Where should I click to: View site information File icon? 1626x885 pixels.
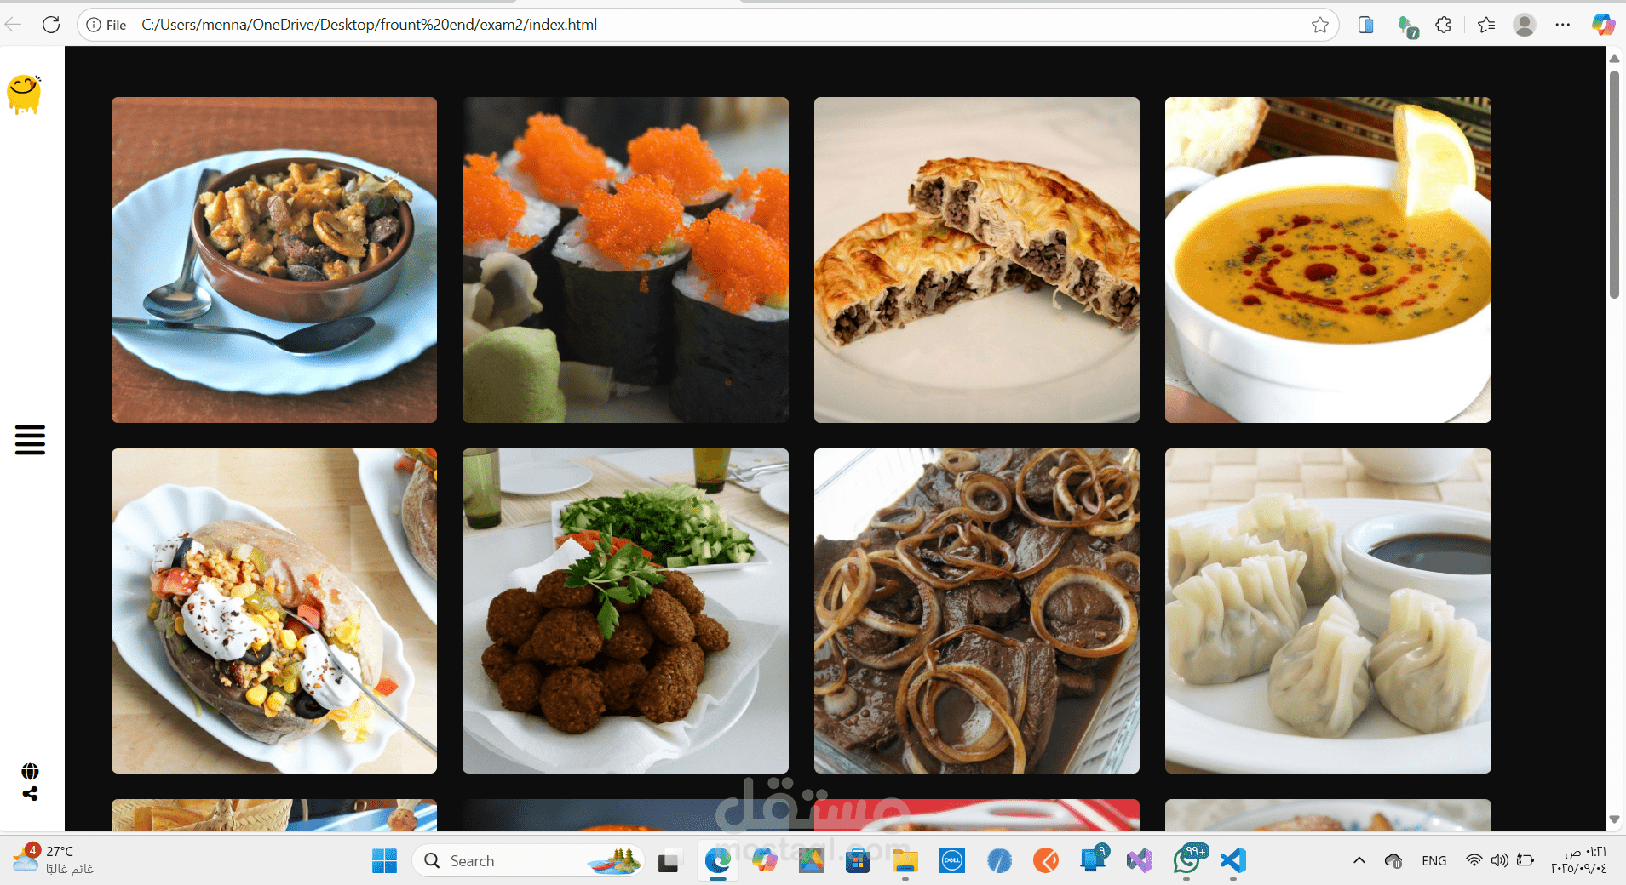click(106, 25)
